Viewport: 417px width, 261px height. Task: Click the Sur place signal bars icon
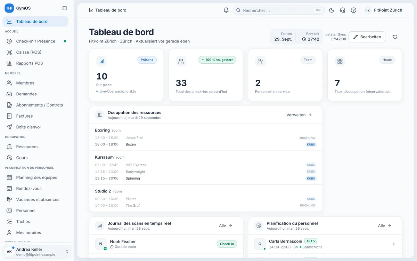pyautogui.click(x=101, y=62)
